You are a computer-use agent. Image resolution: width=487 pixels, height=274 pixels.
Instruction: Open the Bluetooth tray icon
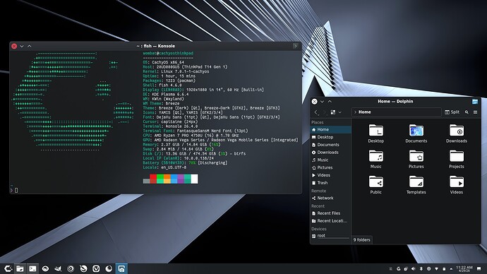tap(421, 269)
